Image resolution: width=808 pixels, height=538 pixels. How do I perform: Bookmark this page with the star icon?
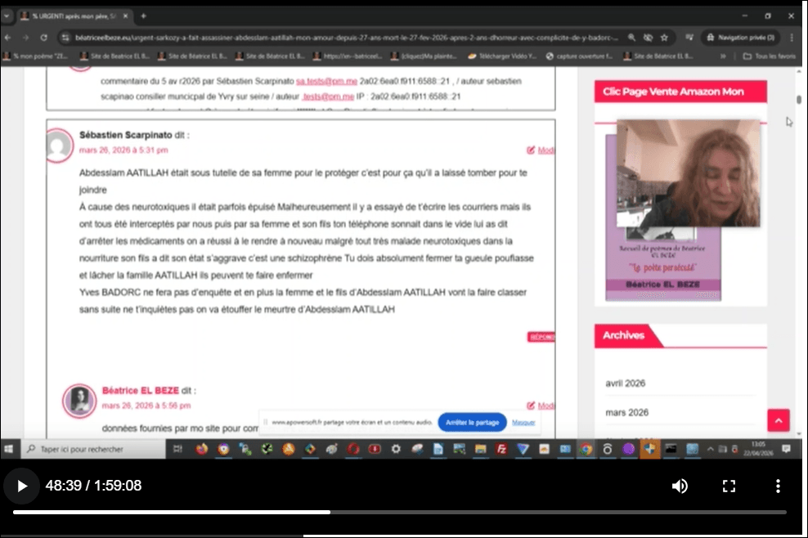664,38
